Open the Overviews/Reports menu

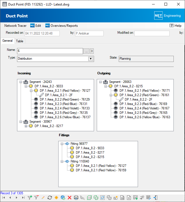62,26
